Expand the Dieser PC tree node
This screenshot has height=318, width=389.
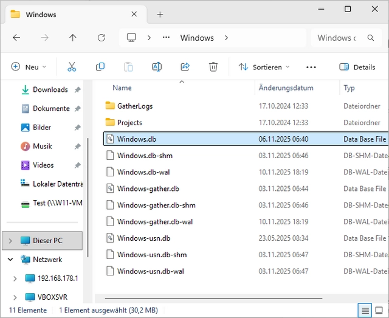pos(10,241)
